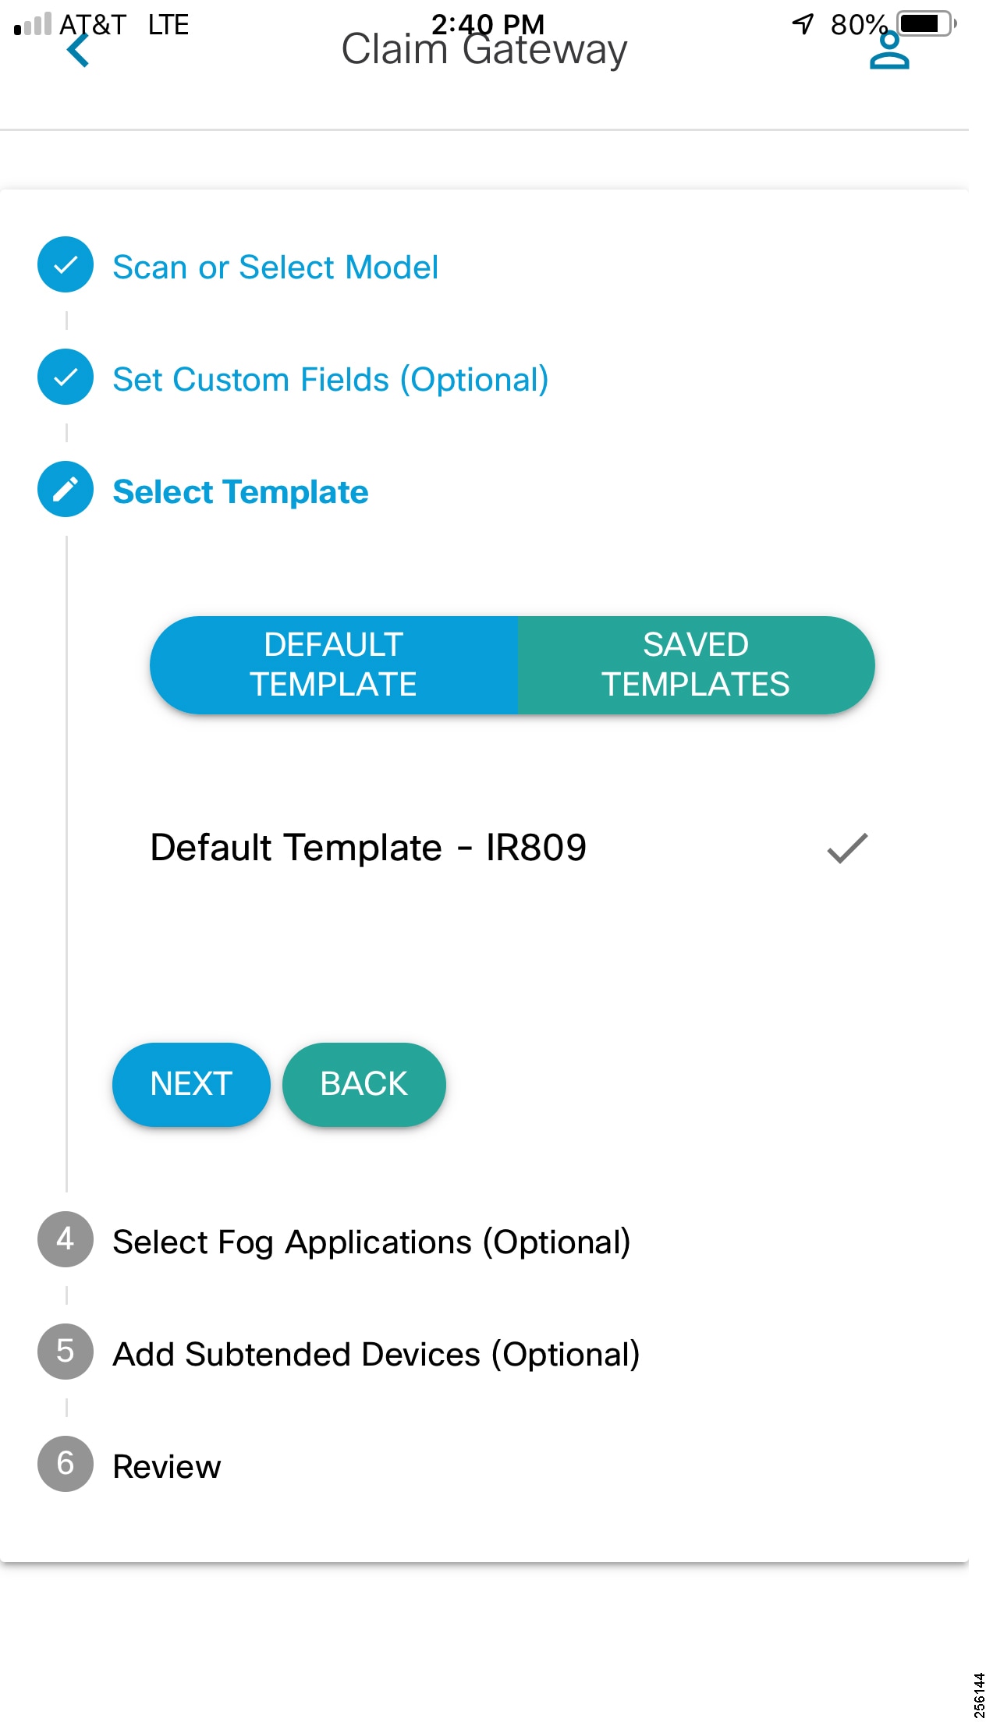Switch to the Saved Templates tab
This screenshot has height=1722, width=986.
point(696,665)
